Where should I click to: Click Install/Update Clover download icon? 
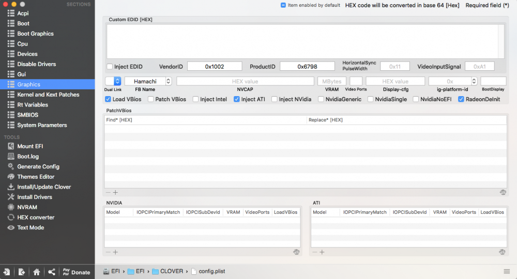[11, 187]
